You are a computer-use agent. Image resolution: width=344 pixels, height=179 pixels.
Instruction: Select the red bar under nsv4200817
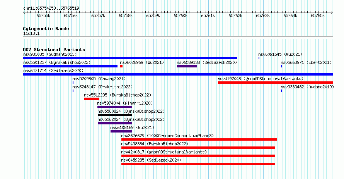(198, 156)
